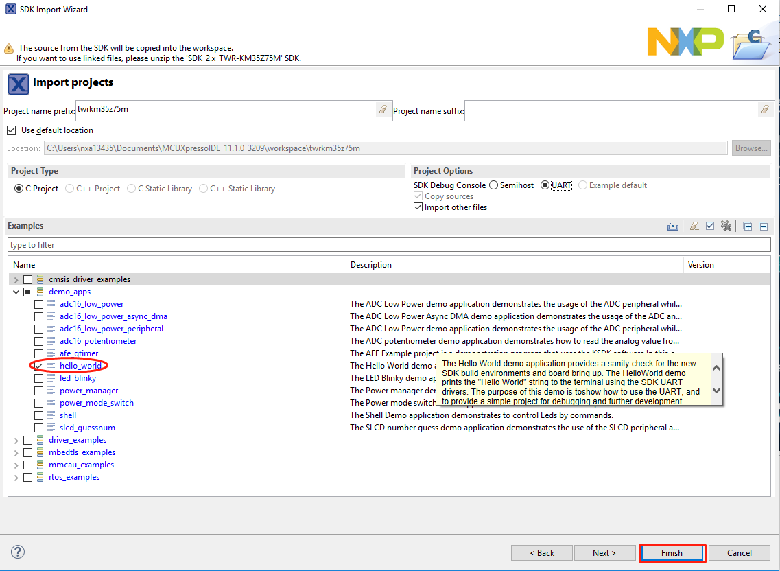Click the select-all checkmark icon in Examples toolbar
The image size is (780, 571).
710,226
